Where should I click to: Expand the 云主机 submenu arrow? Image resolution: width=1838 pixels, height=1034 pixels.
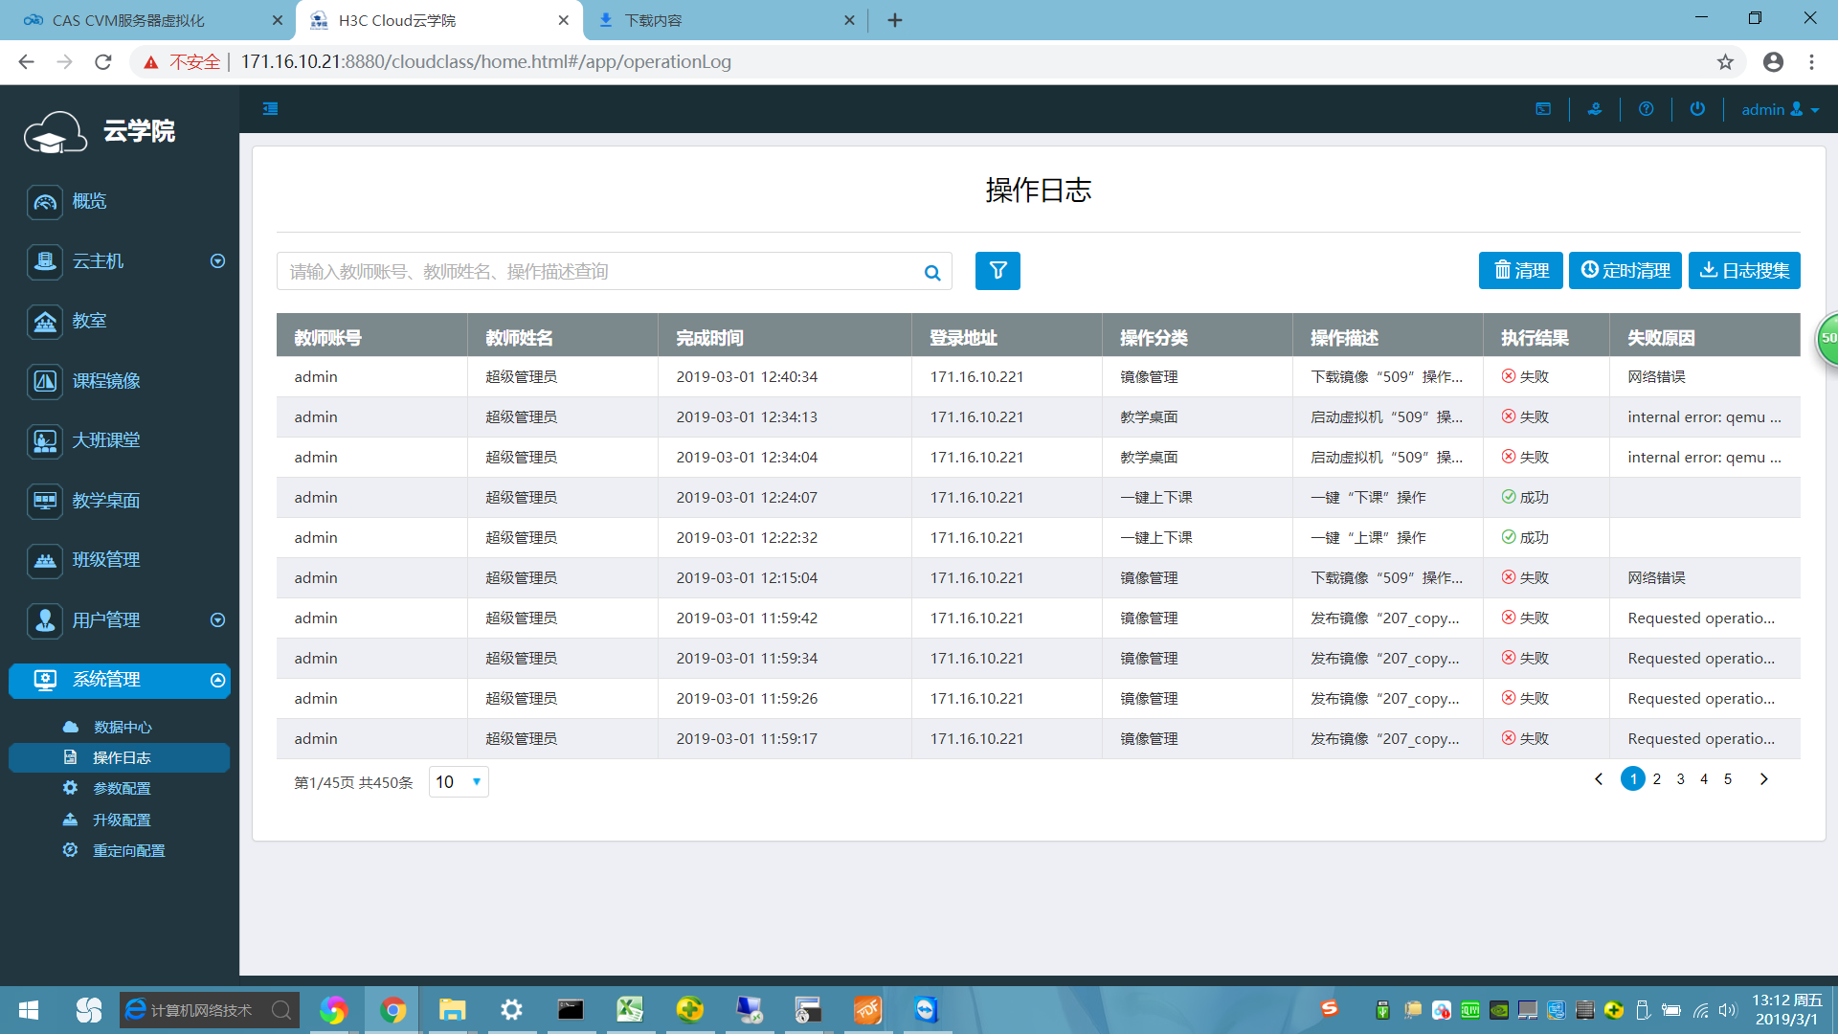point(217,261)
